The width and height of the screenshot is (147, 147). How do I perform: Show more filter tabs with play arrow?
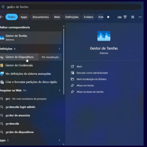(108, 17)
